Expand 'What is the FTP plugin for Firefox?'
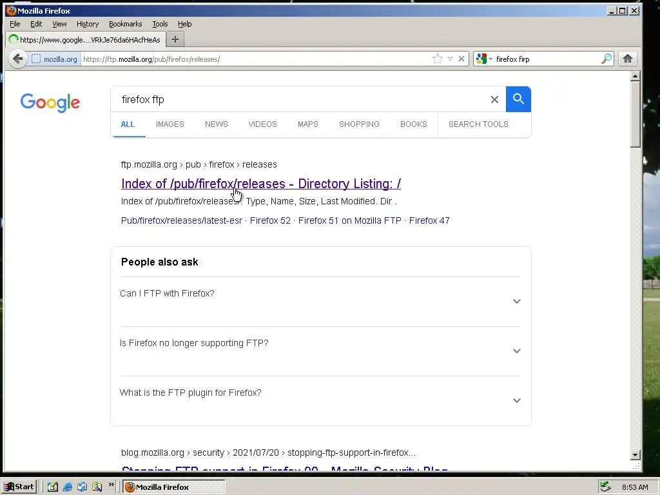Viewport: 660px width, 495px height. coord(321,401)
